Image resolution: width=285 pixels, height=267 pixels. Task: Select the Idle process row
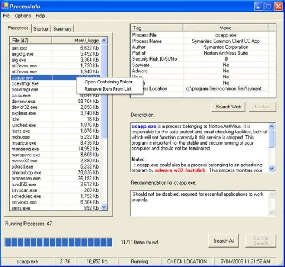pyautogui.click(x=55, y=119)
